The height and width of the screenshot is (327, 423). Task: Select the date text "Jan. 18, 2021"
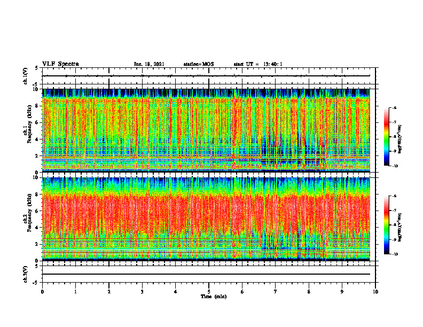[x=149, y=64]
